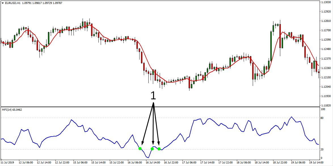333x166 pixels.
Task: Click the 20 level on MFI scale
Action: tap(322, 150)
